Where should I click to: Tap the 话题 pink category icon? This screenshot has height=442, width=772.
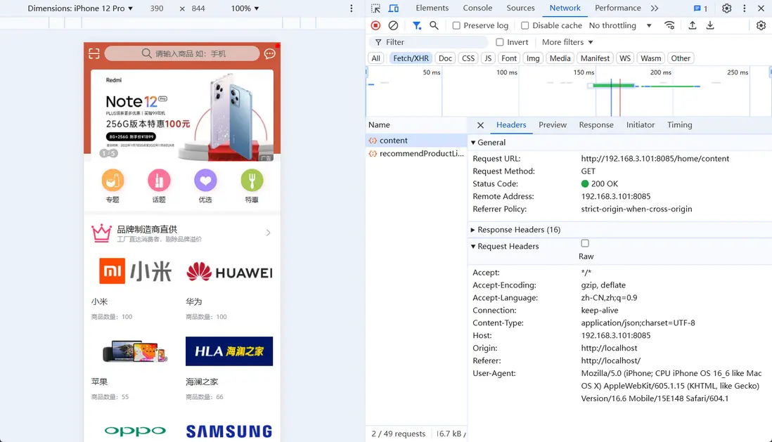click(159, 180)
